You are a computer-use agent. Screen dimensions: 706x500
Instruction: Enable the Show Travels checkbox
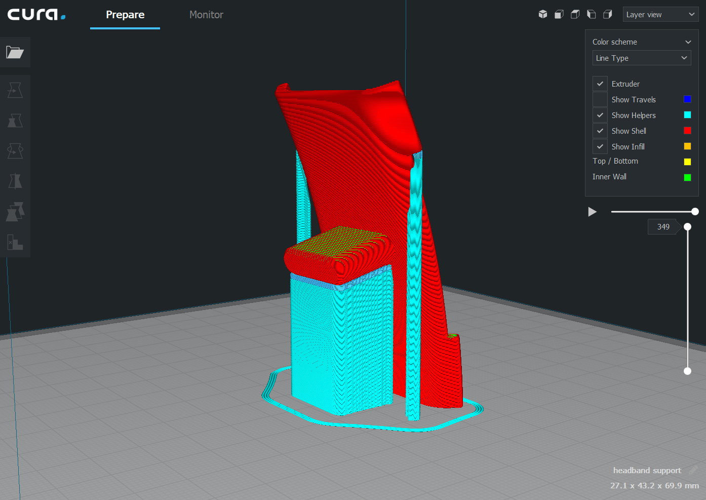600,99
